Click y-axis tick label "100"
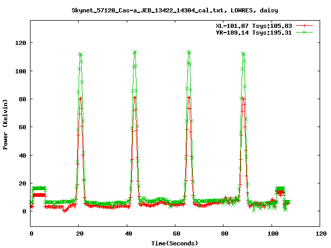331x248 pixels. 21,71
